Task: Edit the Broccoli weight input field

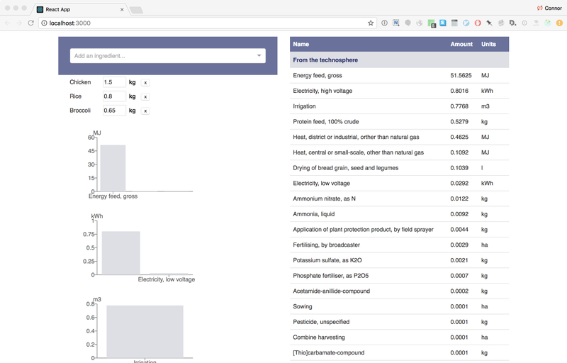Action: pyautogui.click(x=114, y=111)
